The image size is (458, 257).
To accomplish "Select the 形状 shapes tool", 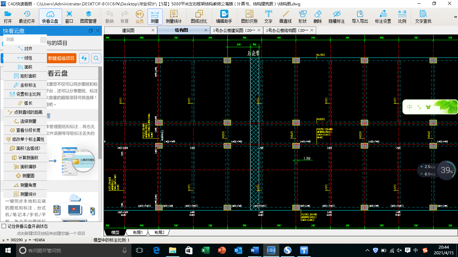I will pyautogui.click(x=303, y=17).
